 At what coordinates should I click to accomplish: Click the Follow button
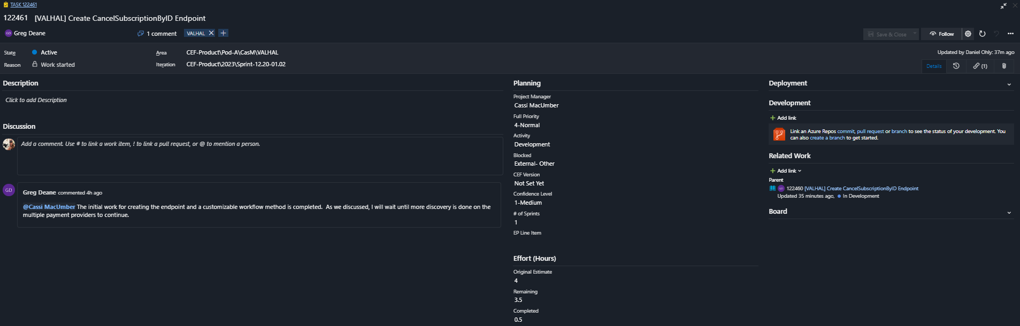point(941,34)
